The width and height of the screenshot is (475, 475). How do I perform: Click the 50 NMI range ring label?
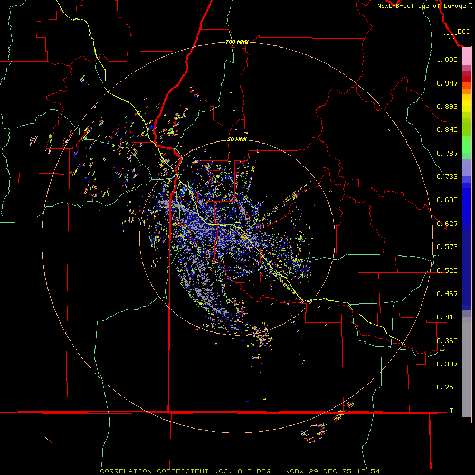237,139
